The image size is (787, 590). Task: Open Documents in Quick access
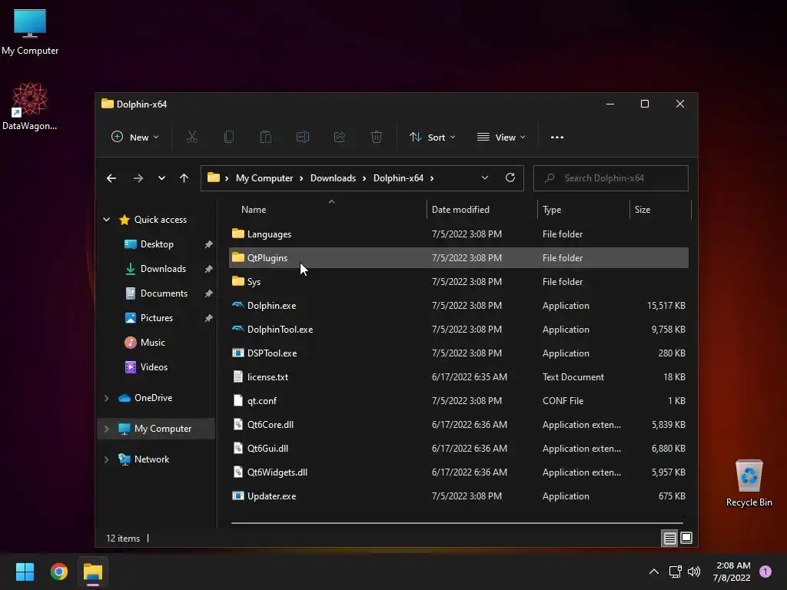(x=164, y=293)
